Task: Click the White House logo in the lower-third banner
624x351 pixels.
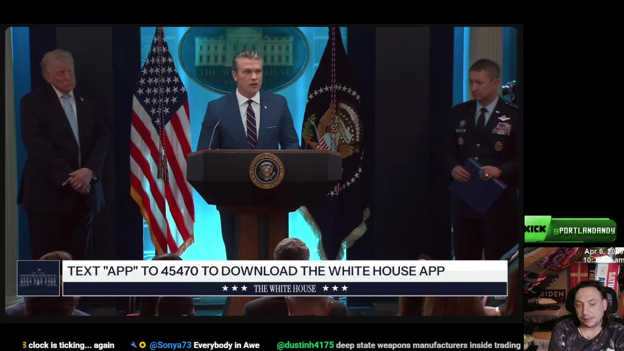Action: tap(38, 278)
